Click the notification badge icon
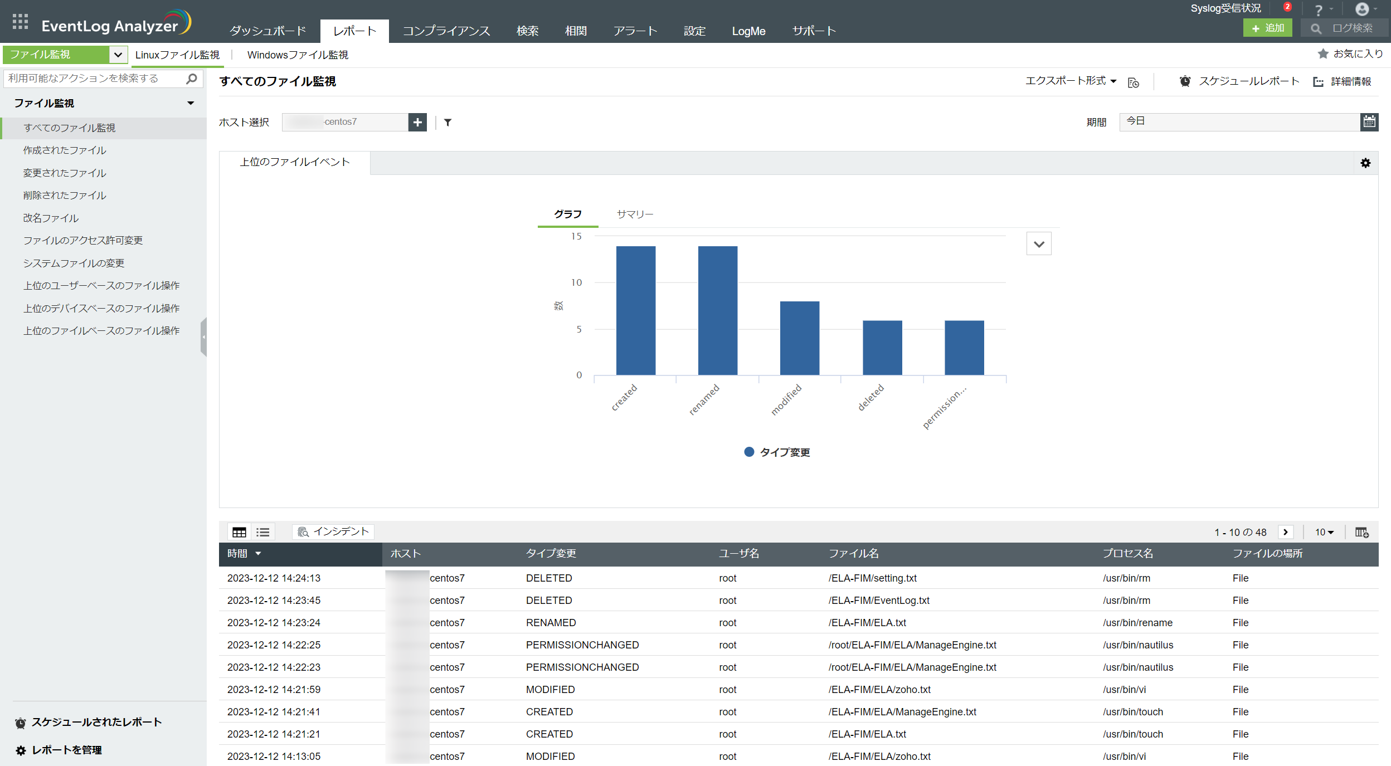 (x=1287, y=7)
